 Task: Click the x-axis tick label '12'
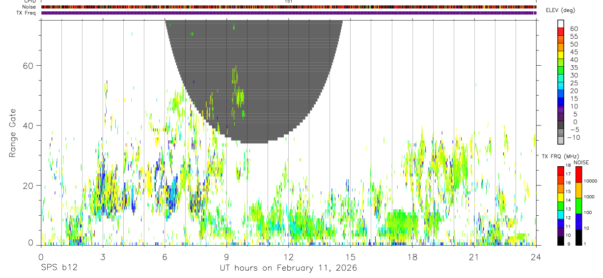pyautogui.click(x=289, y=256)
